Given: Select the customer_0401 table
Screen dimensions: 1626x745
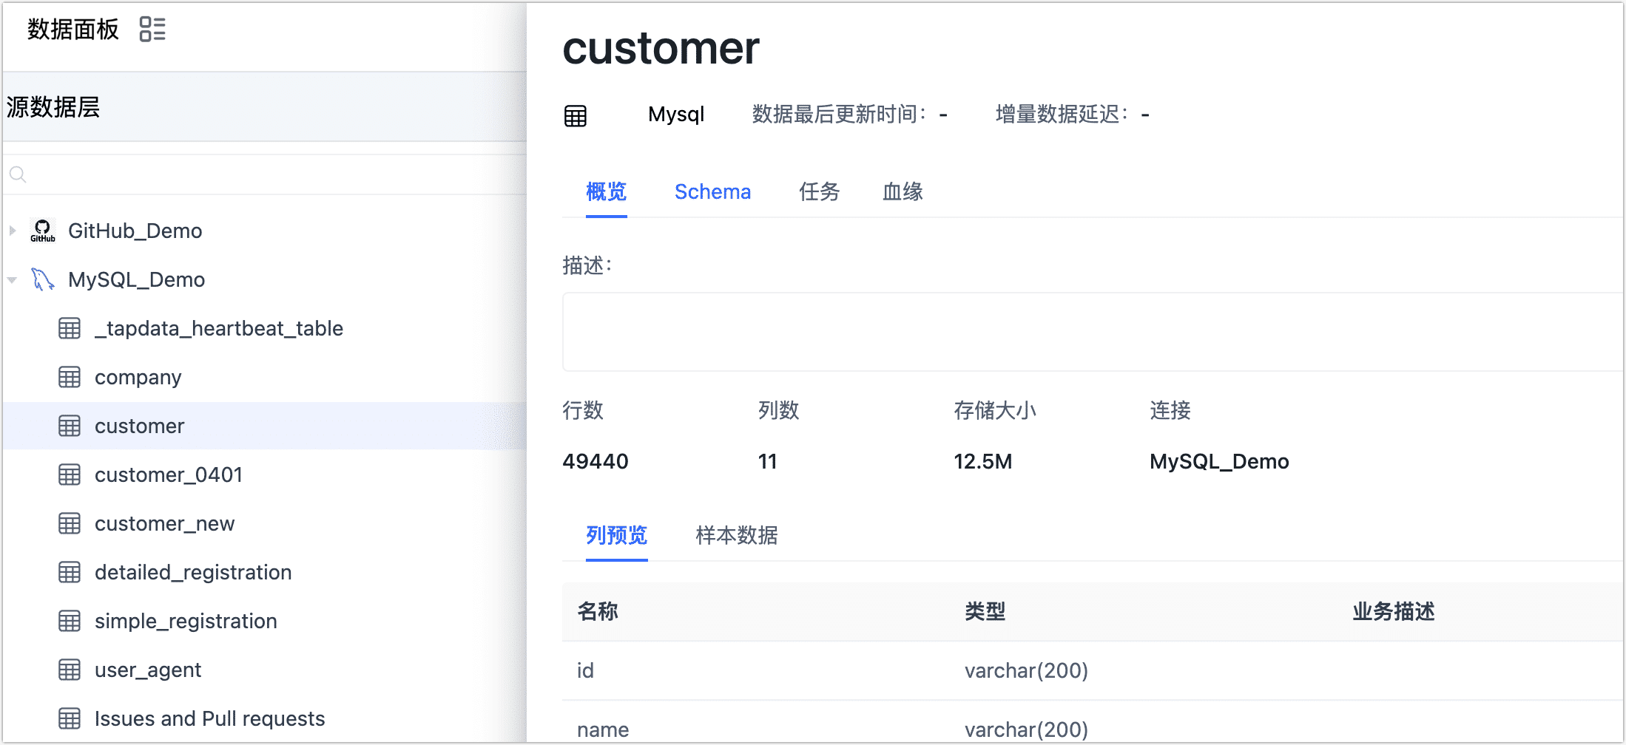Looking at the screenshot, I should click(x=169, y=474).
